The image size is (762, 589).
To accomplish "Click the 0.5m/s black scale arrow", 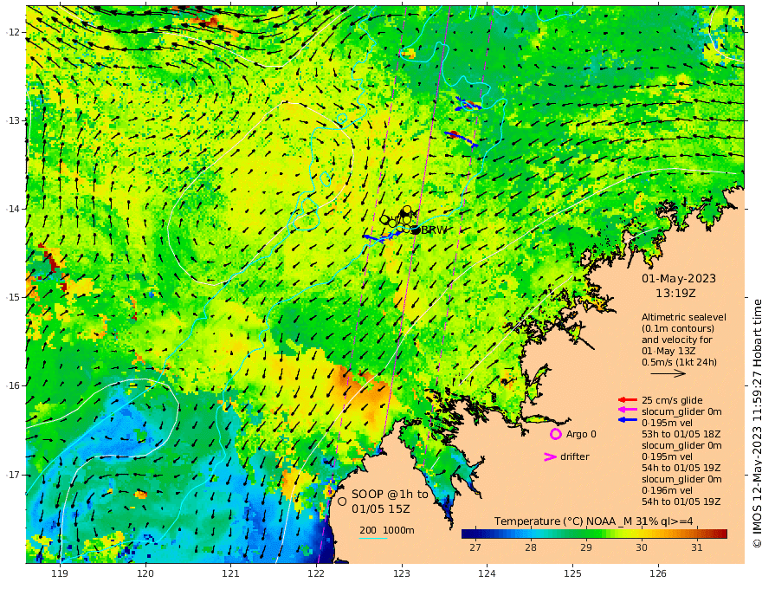I will [668, 373].
